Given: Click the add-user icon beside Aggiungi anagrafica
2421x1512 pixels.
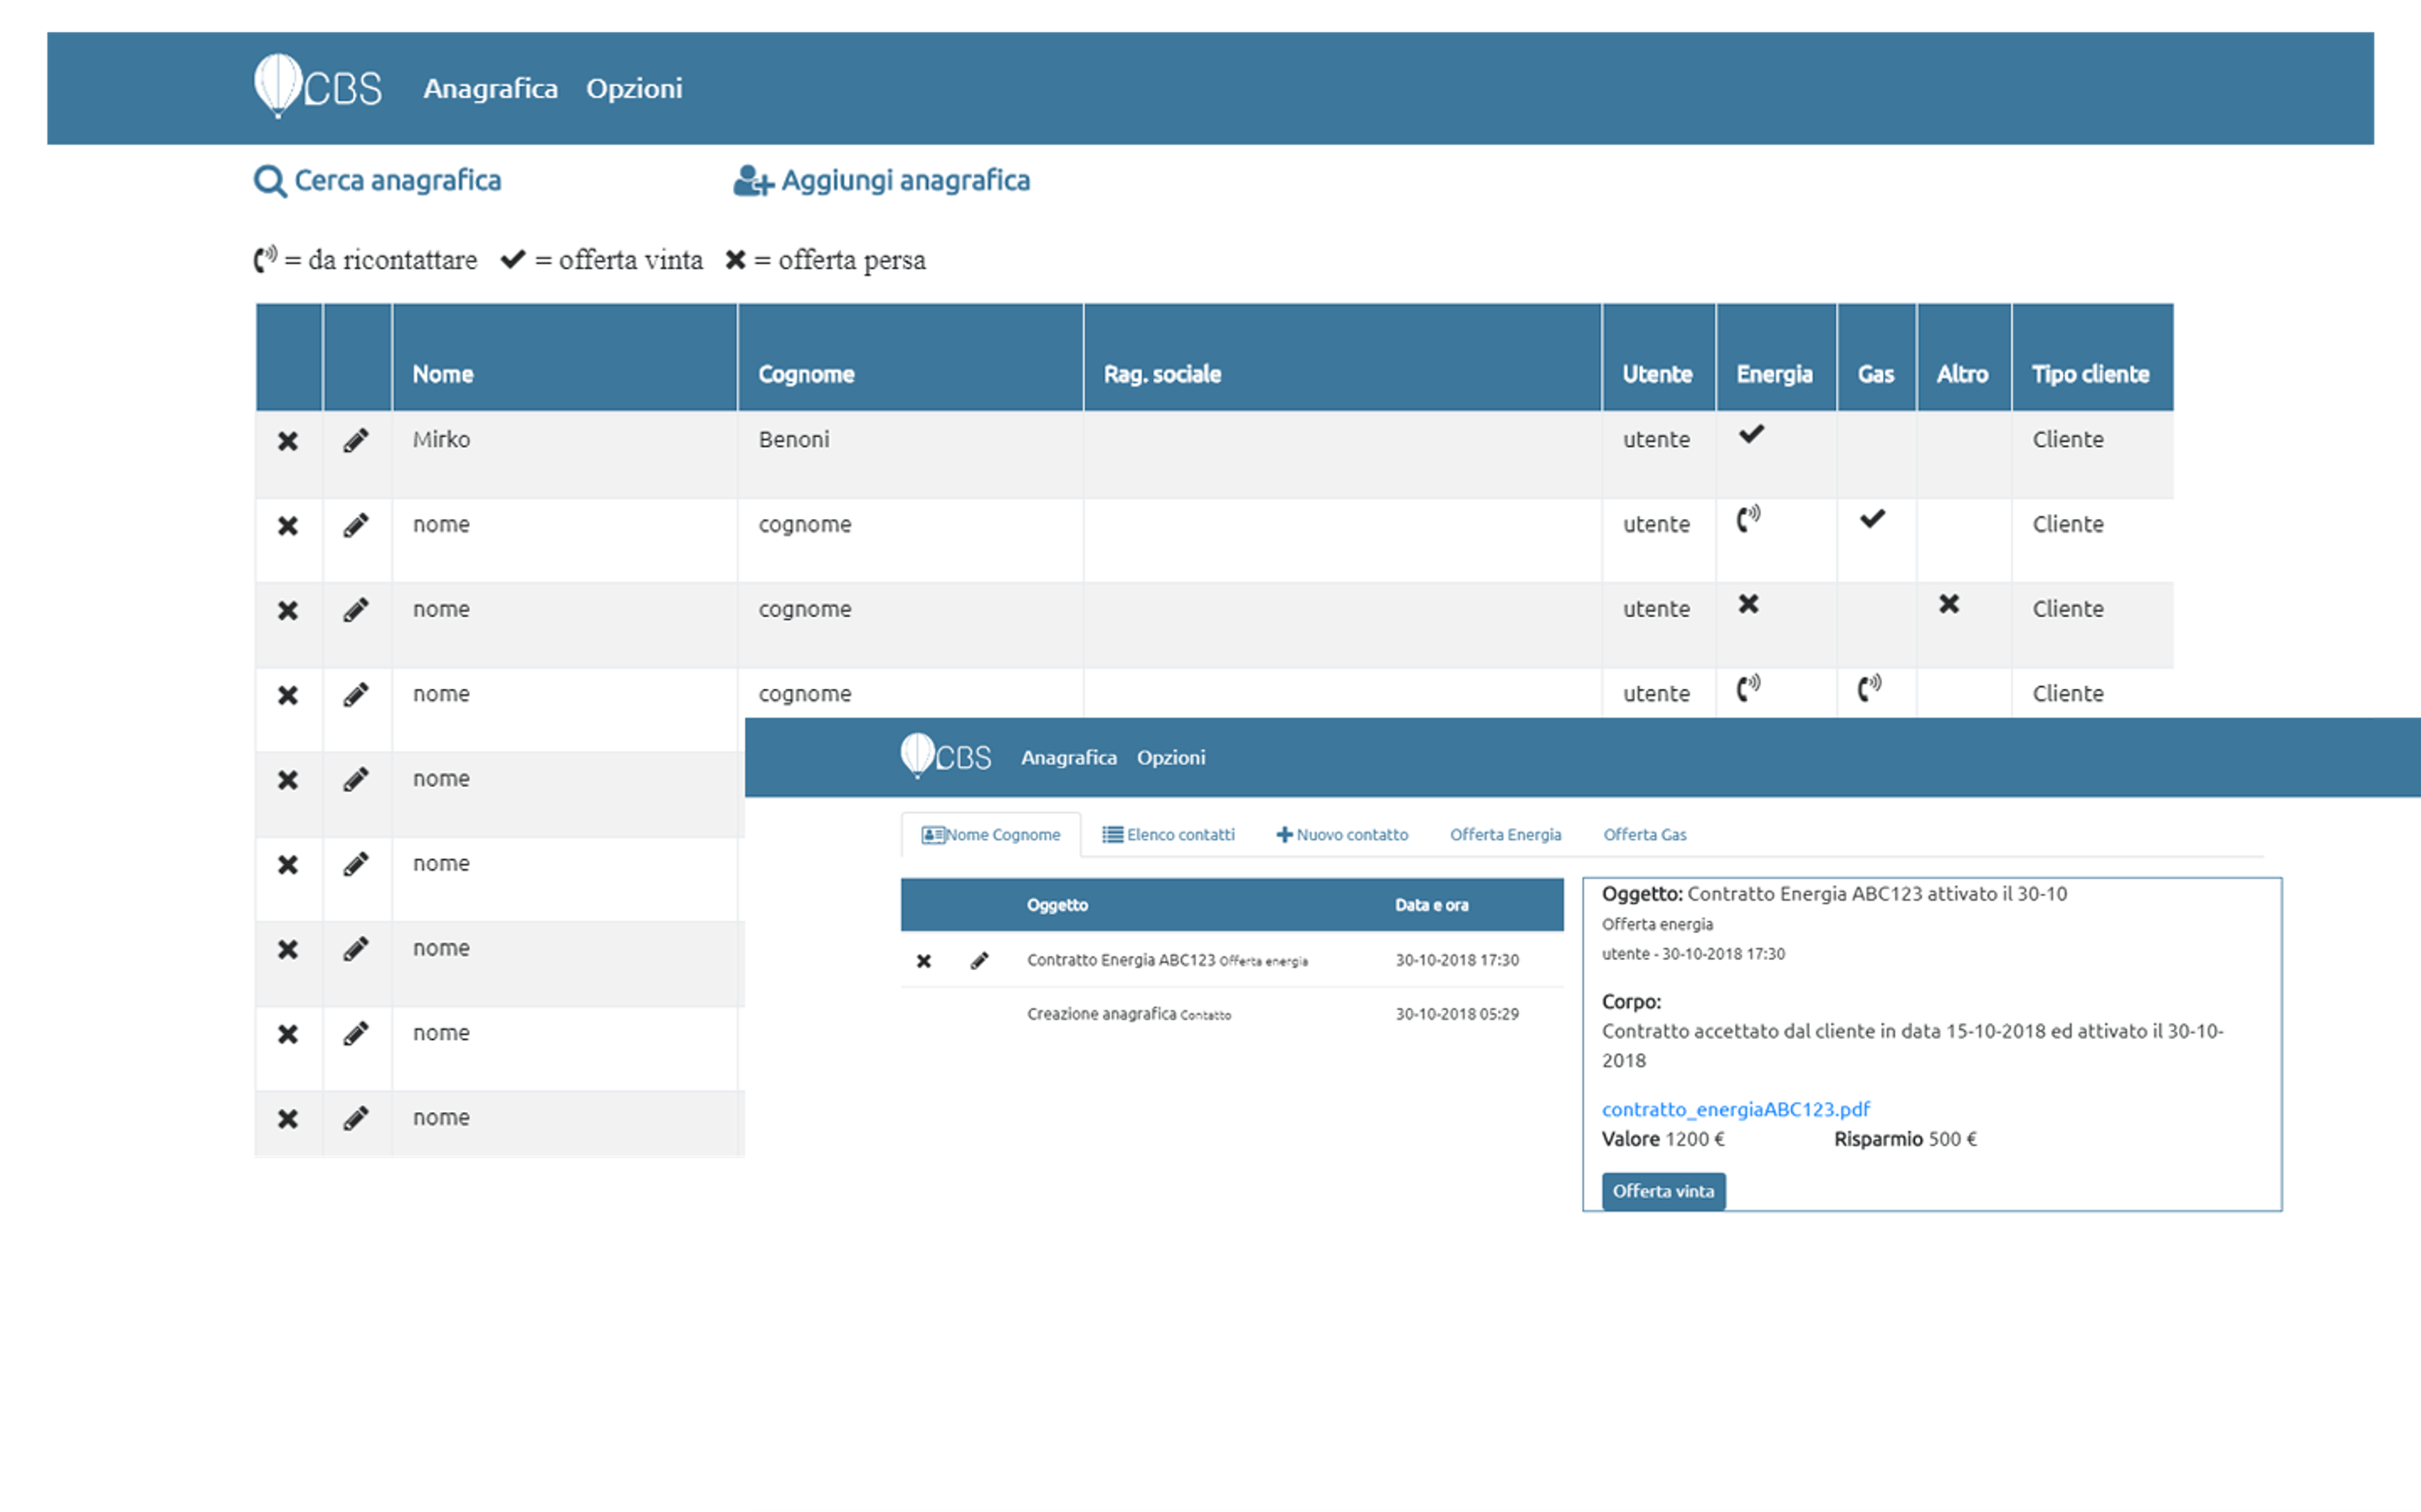Looking at the screenshot, I should (753, 181).
